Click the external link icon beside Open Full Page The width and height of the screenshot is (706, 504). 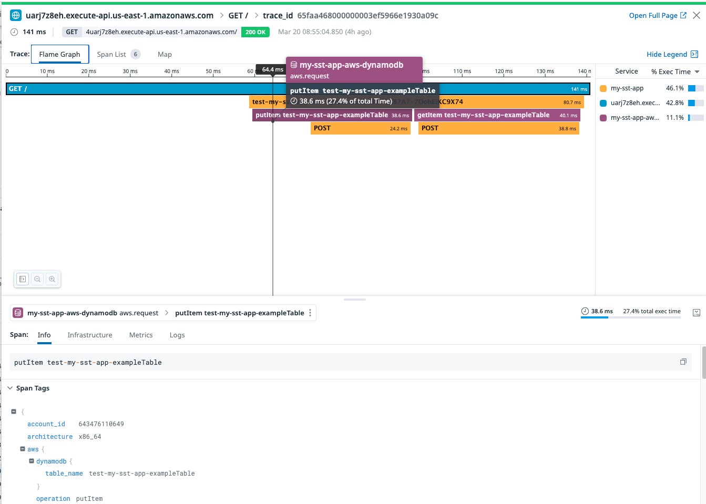tap(683, 15)
